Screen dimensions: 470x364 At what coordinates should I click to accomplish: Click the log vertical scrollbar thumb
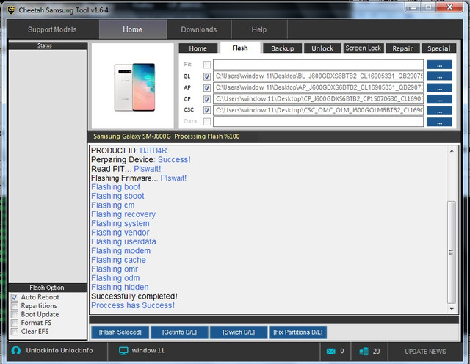tap(452, 252)
